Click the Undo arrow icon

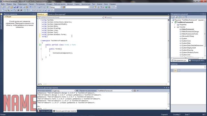click(30, 7)
